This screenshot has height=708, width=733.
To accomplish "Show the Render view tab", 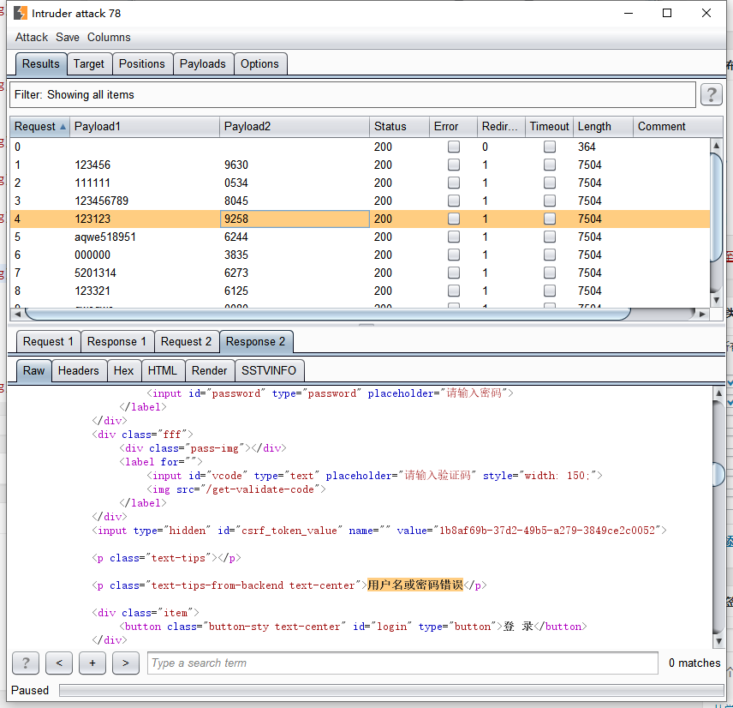I will (x=209, y=370).
